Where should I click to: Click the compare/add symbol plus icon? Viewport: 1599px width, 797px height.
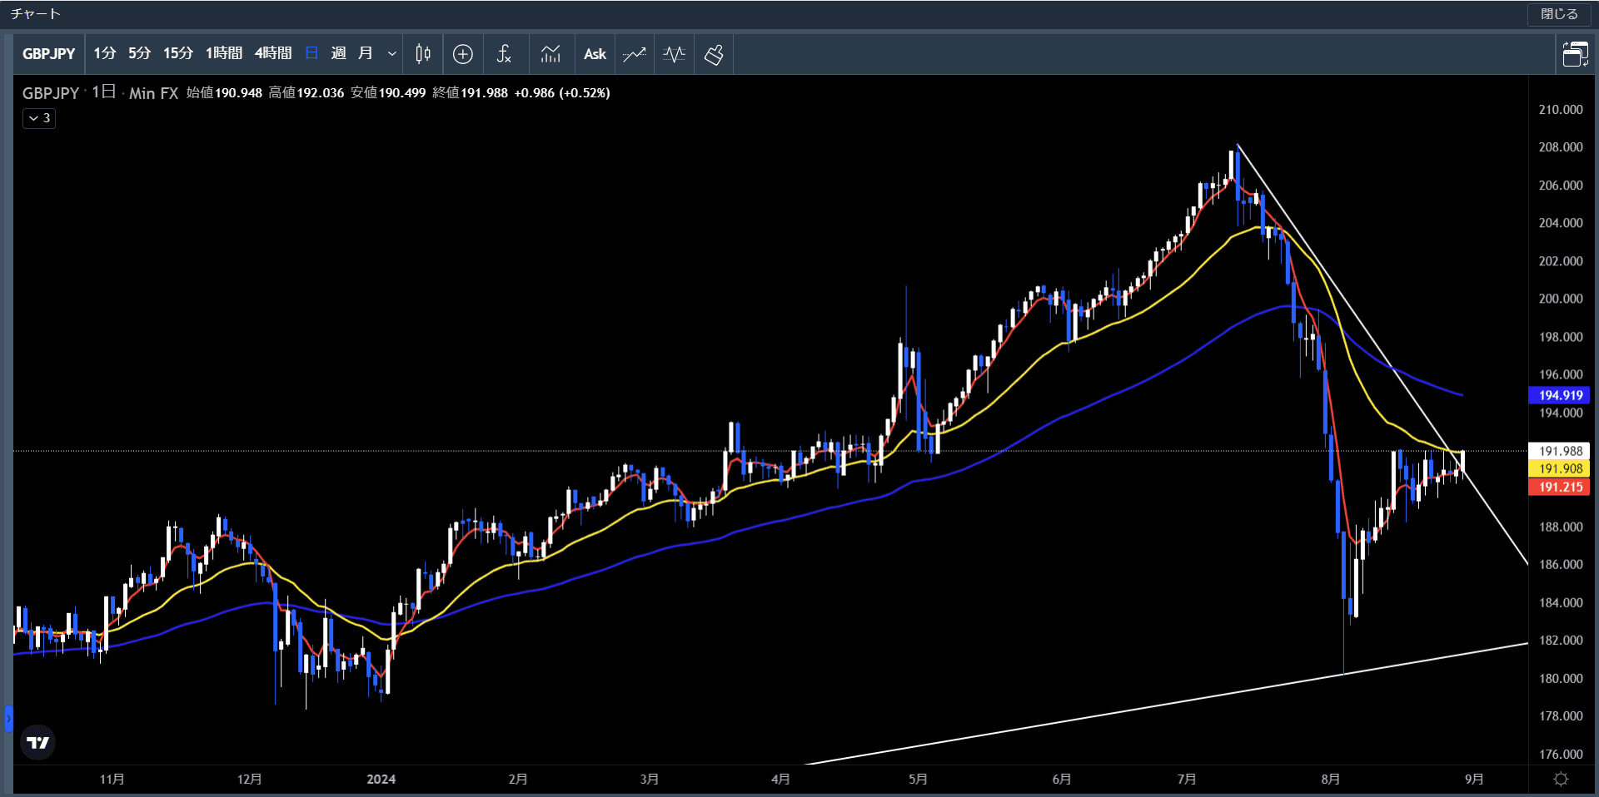[x=463, y=54]
